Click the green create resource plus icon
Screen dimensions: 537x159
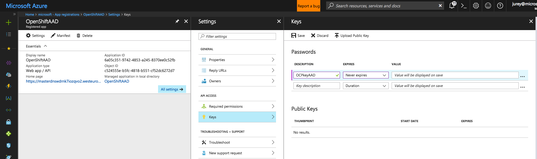(9, 22)
